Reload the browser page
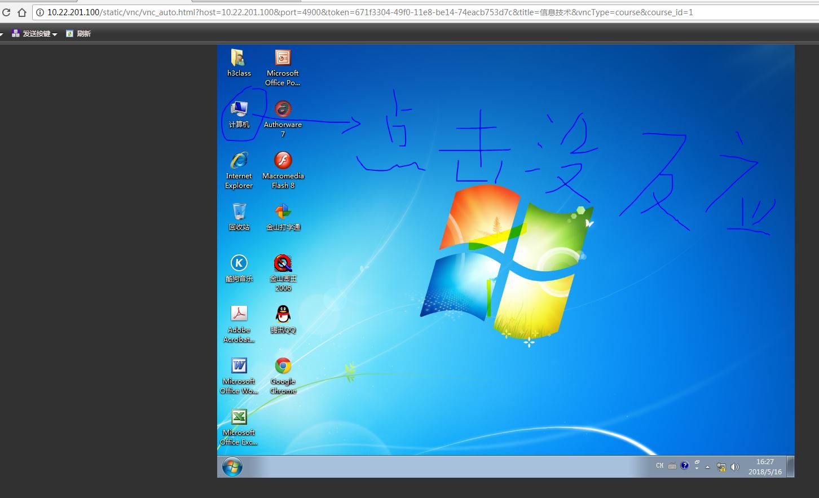This screenshot has width=819, height=498. coord(7,12)
